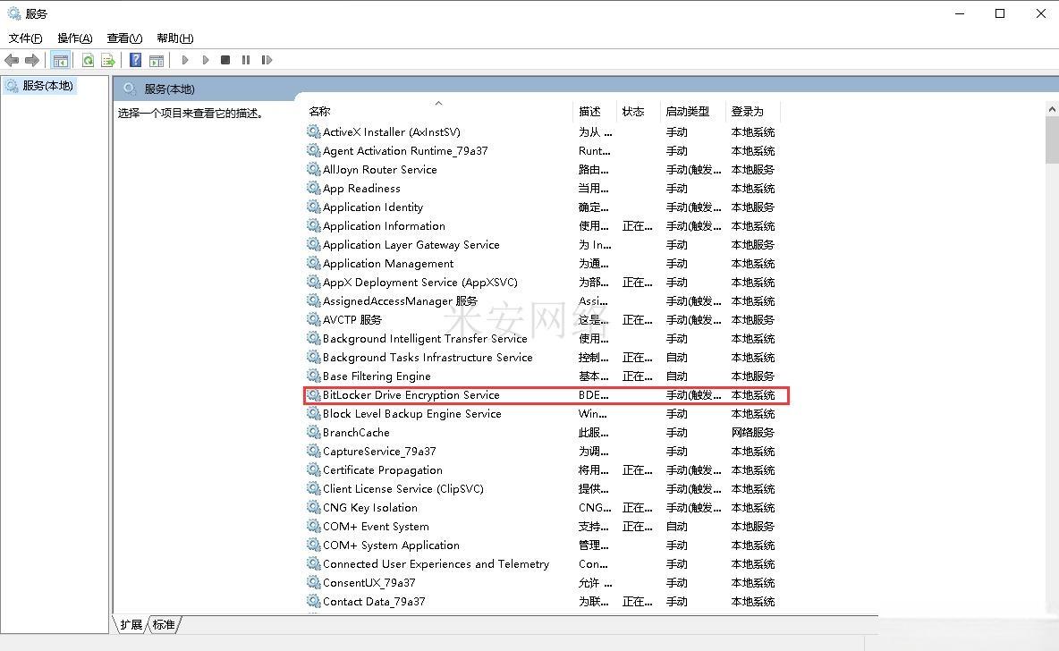The width and height of the screenshot is (1059, 651).
Task: Click the Stop service square icon
Action: click(x=225, y=60)
